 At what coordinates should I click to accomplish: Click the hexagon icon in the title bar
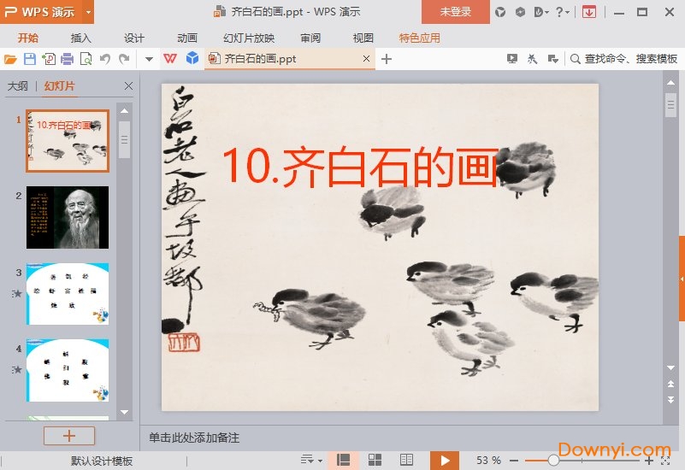click(520, 12)
